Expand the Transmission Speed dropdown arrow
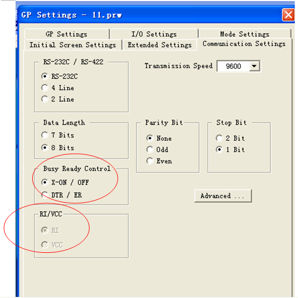 click(x=255, y=66)
